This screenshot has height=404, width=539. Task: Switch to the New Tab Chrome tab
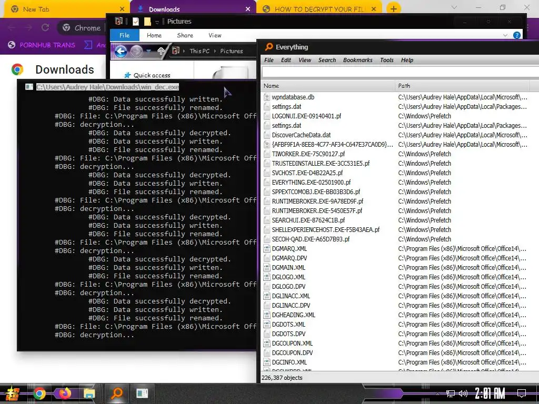[66, 9]
